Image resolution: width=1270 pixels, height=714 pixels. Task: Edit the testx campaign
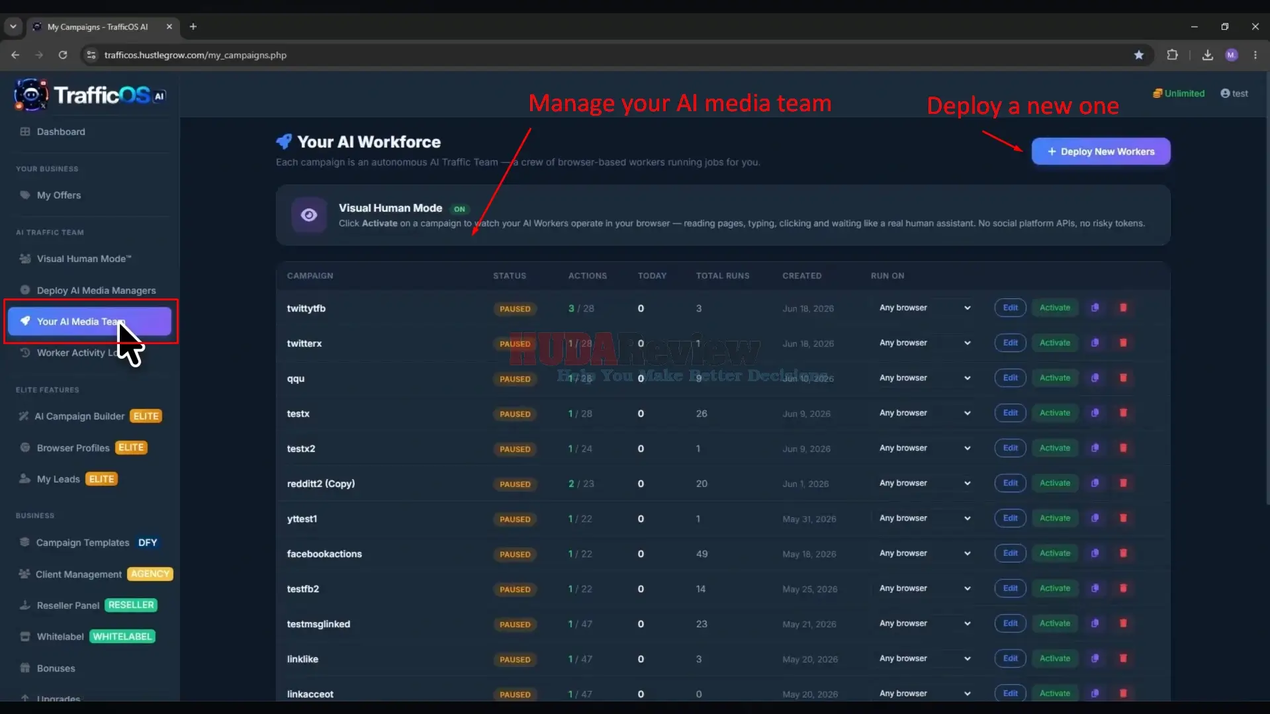pos(1010,413)
